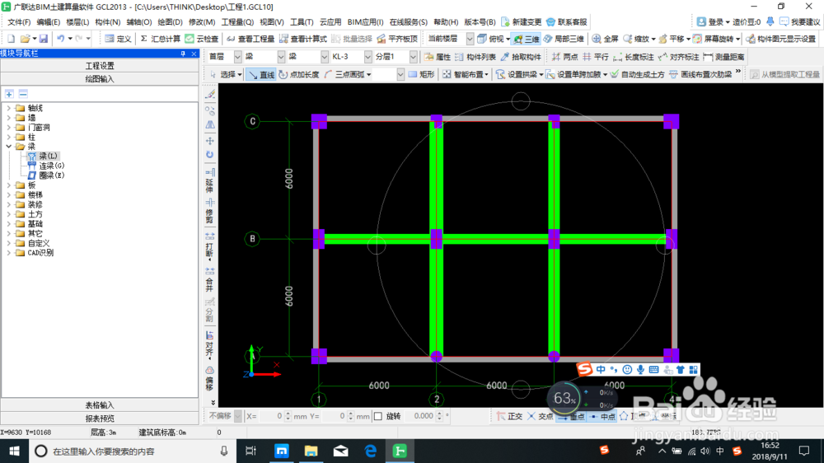Open KL-3 component dropdown
The height and width of the screenshot is (463, 824).
click(368, 57)
